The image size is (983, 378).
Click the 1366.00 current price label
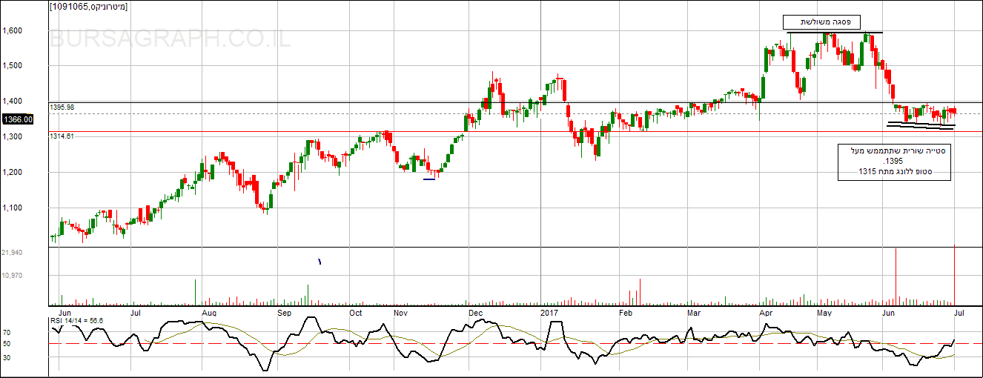pos(18,119)
